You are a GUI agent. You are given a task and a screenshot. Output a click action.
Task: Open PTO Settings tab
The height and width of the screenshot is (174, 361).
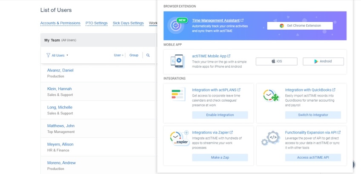pyautogui.click(x=97, y=23)
